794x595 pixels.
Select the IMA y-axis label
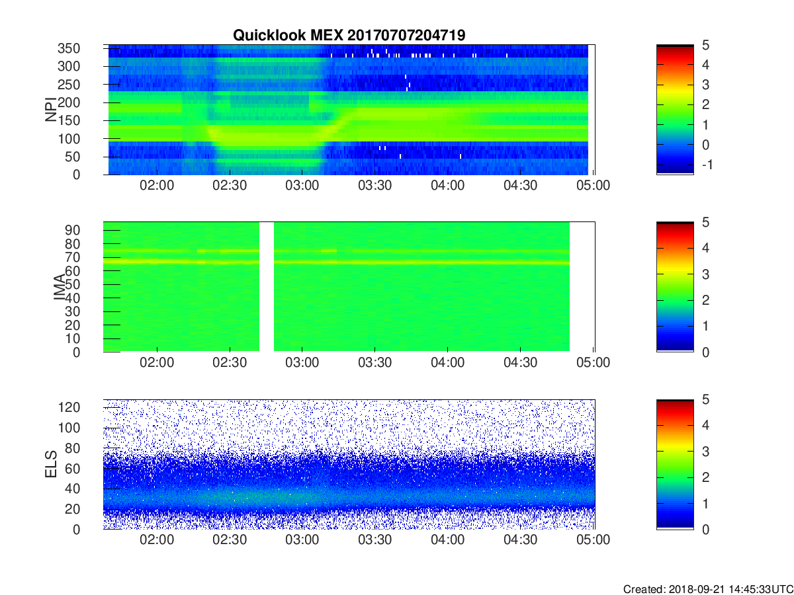tap(60, 287)
